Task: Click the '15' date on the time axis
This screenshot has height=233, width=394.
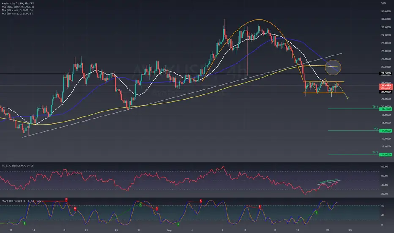Action: point(275,230)
